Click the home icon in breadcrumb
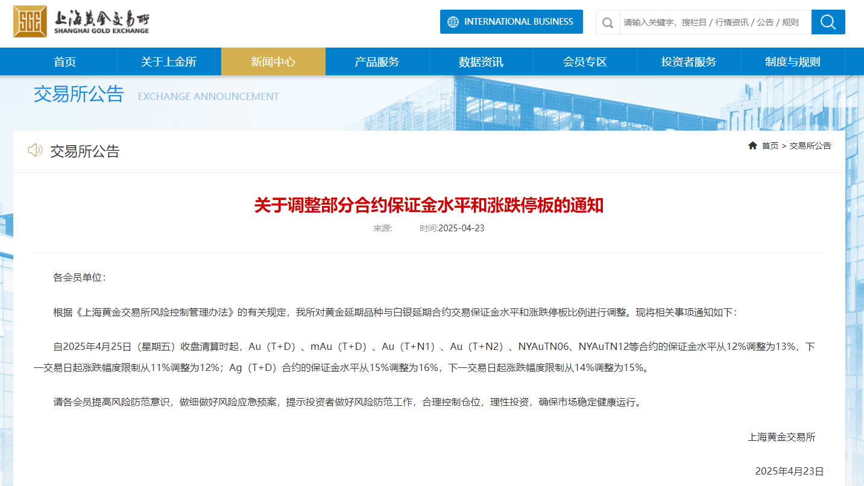Screen dimensions: 864x486 tap(752, 146)
